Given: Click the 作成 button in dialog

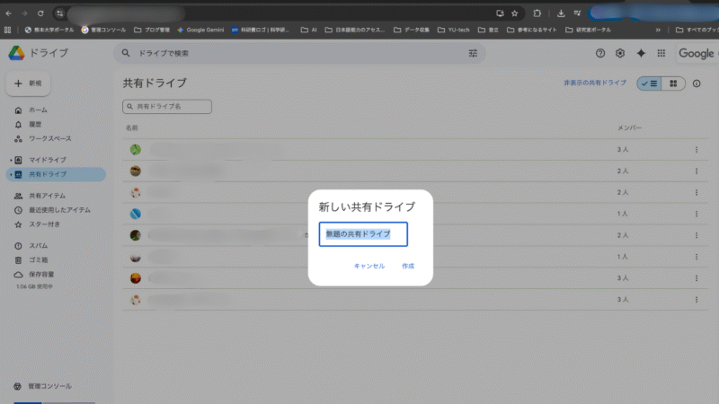Looking at the screenshot, I should click(408, 266).
